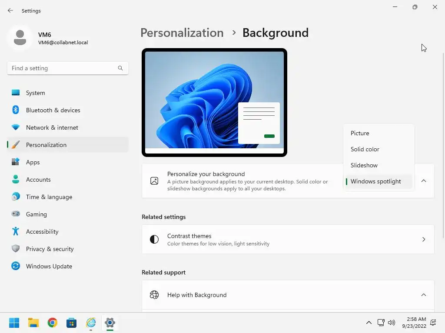Go to Gaming settings
445x333 pixels.
click(67, 214)
